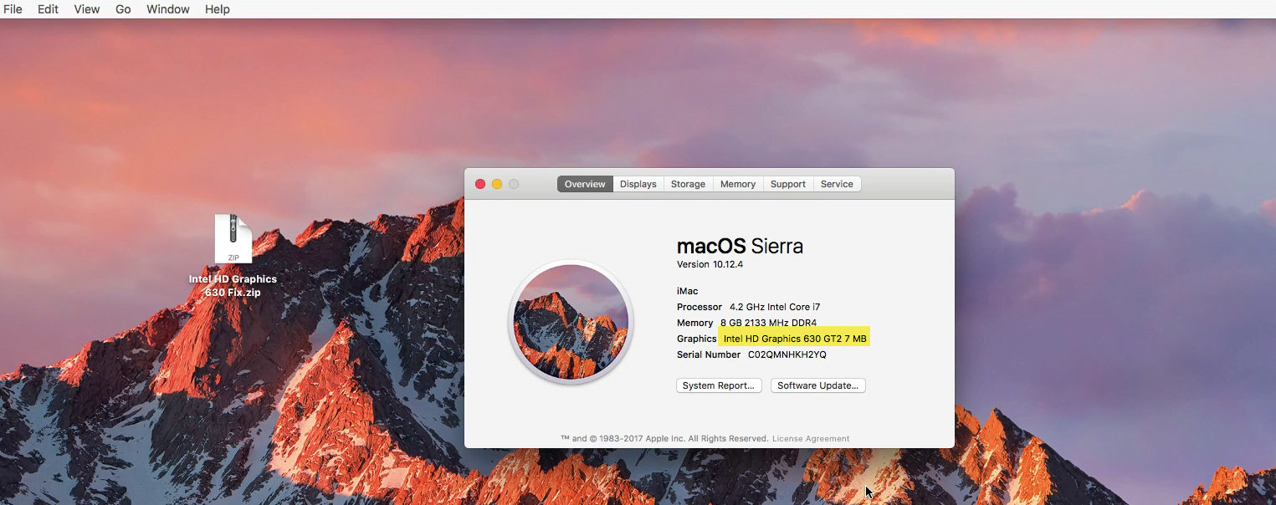Viewport: 1276px width, 505px height.
Task: Open the Go menu
Action: click(x=123, y=9)
